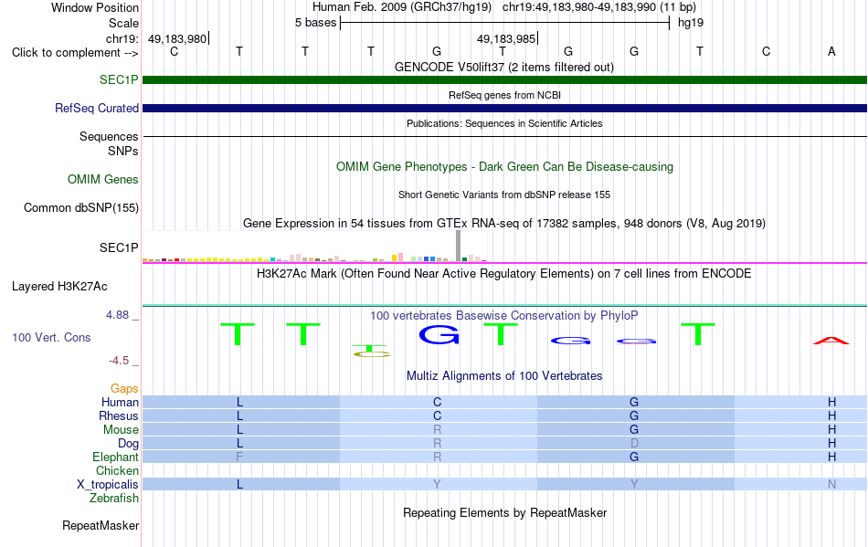The height and width of the screenshot is (547, 868).
Task: Open 'Short Genetic Variants from dbSNP release 155'
Action: (x=504, y=195)
